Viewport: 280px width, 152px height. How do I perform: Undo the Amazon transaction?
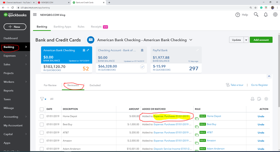(x=261, y=141)
